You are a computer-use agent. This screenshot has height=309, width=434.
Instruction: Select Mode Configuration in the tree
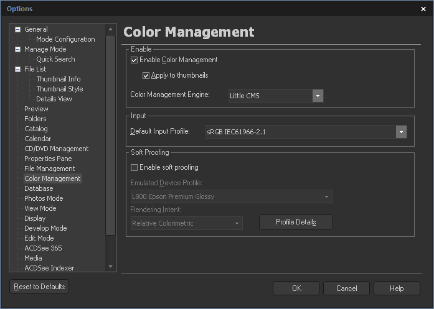(x=65, y=39)
